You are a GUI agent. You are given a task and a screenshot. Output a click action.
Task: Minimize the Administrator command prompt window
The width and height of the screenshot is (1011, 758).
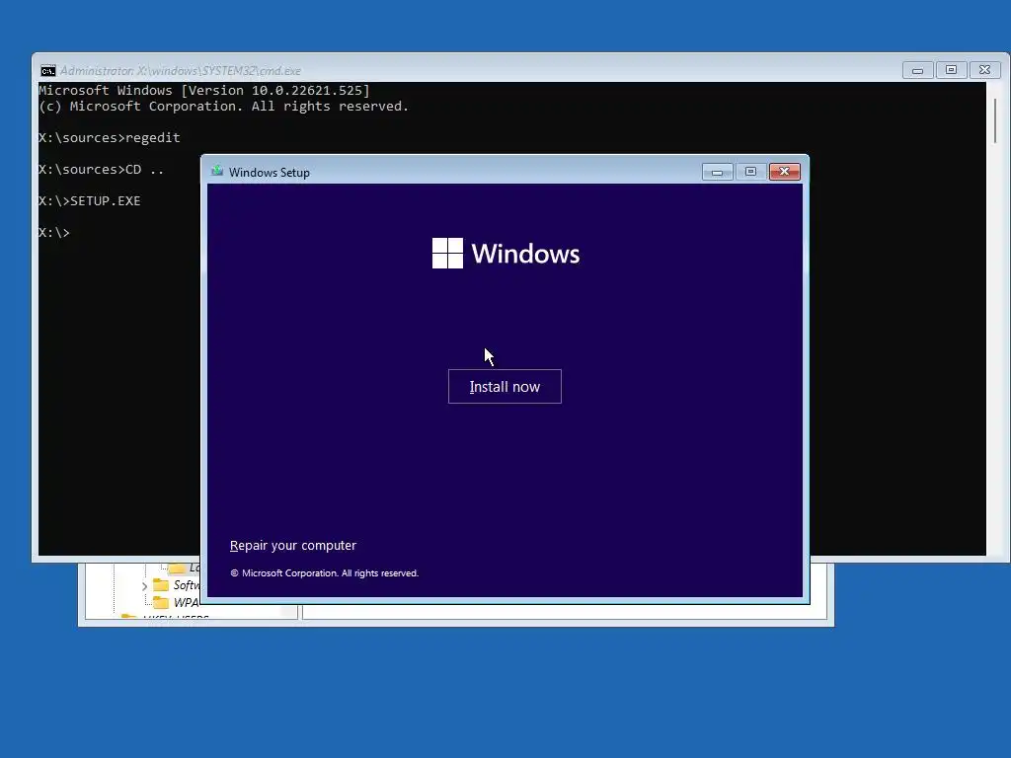point(917,70)
